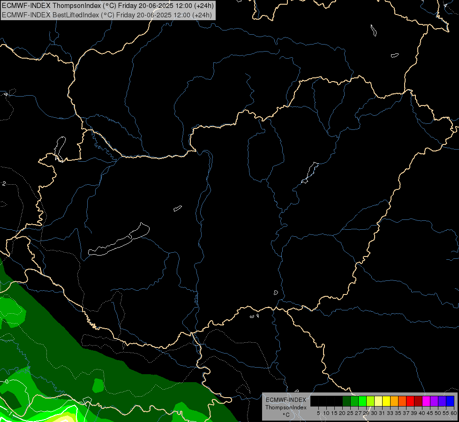Click the legend tick value '45'

pos(430,413)
